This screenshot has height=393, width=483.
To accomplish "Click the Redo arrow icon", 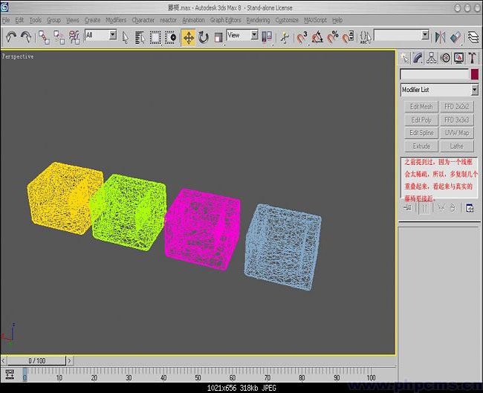I will pos(26,37).
